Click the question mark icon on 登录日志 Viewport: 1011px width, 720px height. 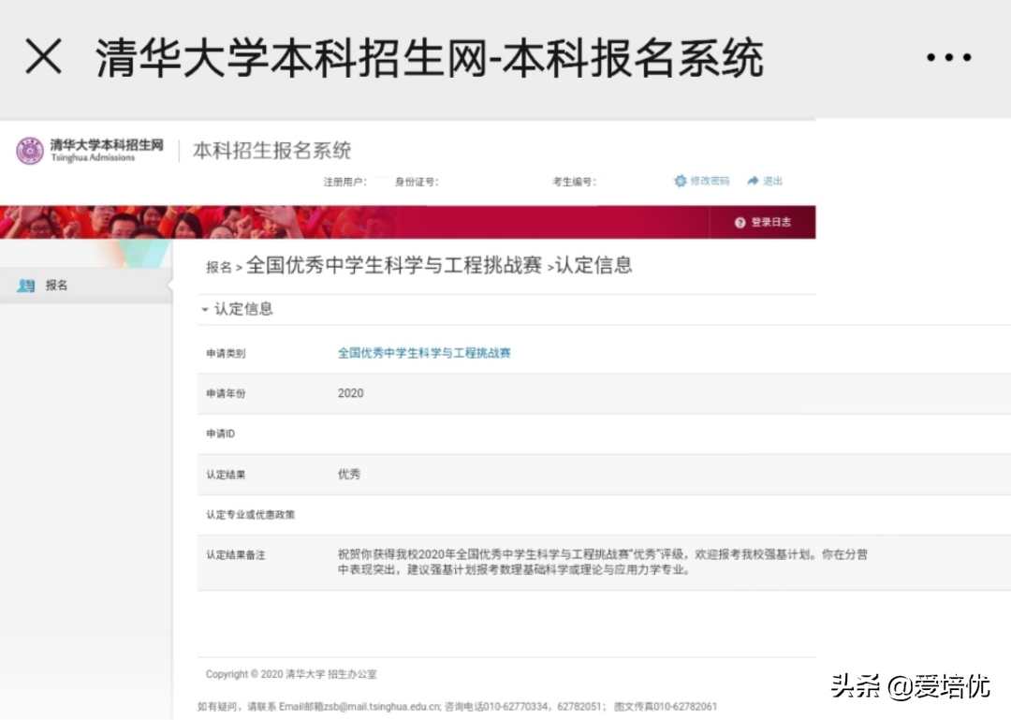tap(740, 222)
